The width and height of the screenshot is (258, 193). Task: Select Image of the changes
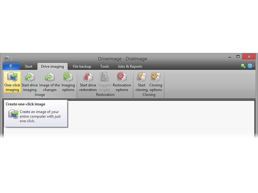point(50,82)
